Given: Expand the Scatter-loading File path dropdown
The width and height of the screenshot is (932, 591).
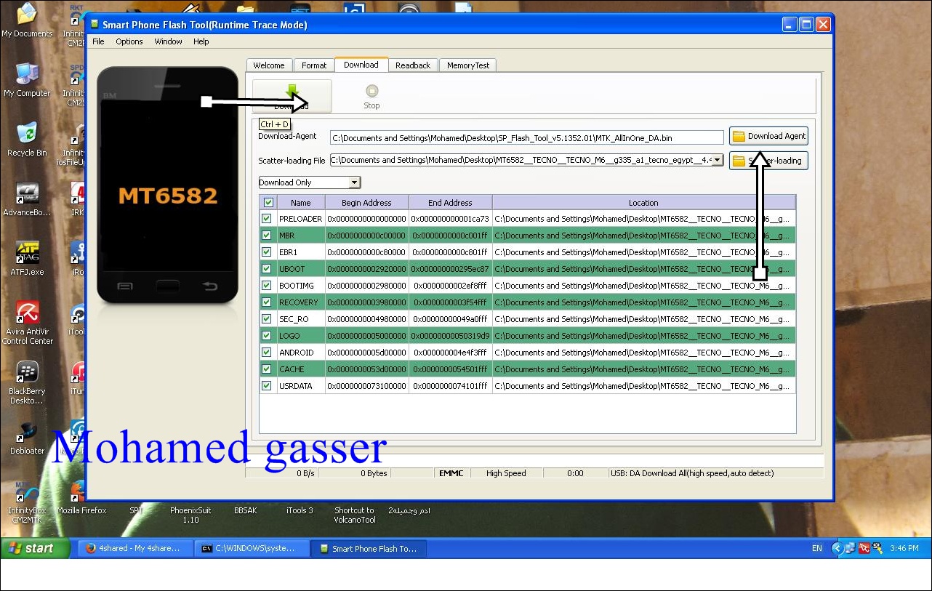Looking at the screenshot, I should [x=717, y=160].
